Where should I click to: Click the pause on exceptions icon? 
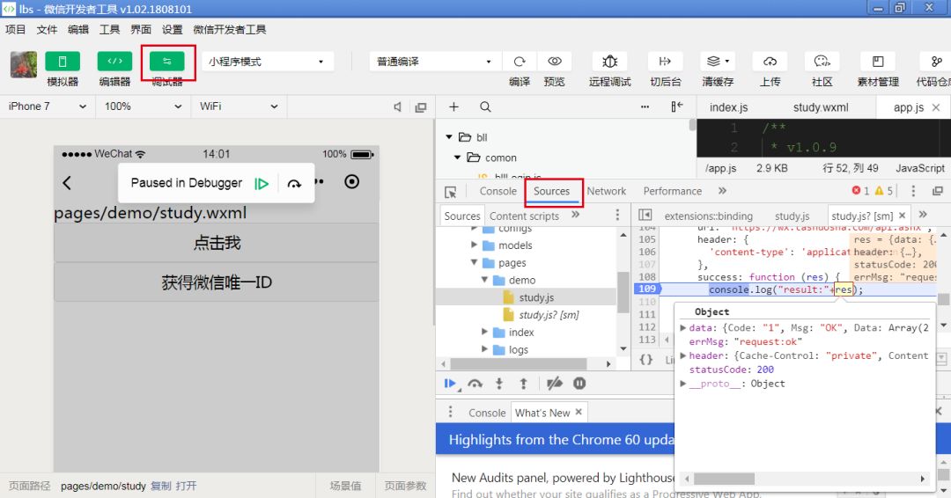point(579,383)
